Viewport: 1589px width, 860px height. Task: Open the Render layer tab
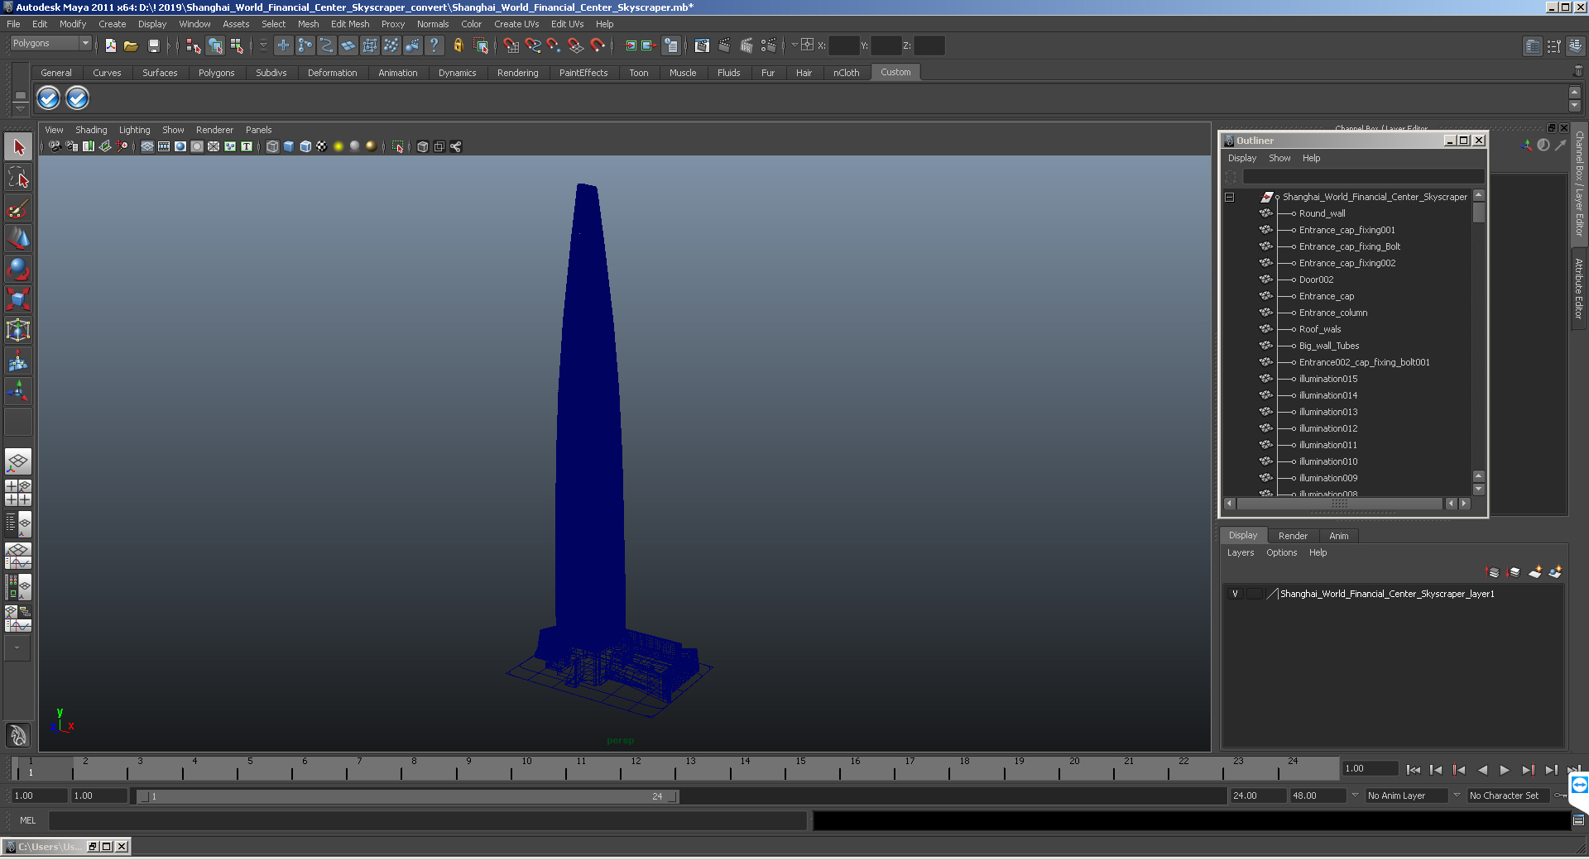click(1293, 536)
